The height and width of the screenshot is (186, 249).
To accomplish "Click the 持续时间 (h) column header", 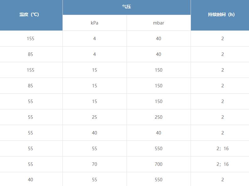I will coord(221,15).
